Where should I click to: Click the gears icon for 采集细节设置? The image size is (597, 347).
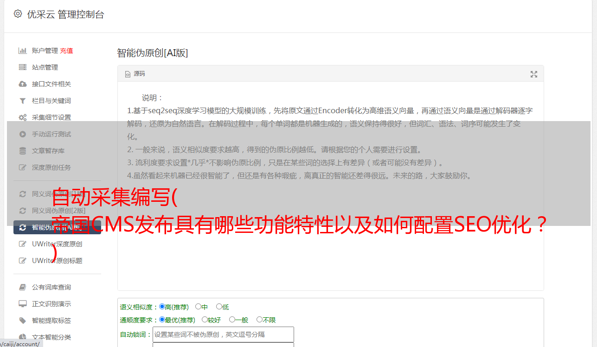click(22, 117)
